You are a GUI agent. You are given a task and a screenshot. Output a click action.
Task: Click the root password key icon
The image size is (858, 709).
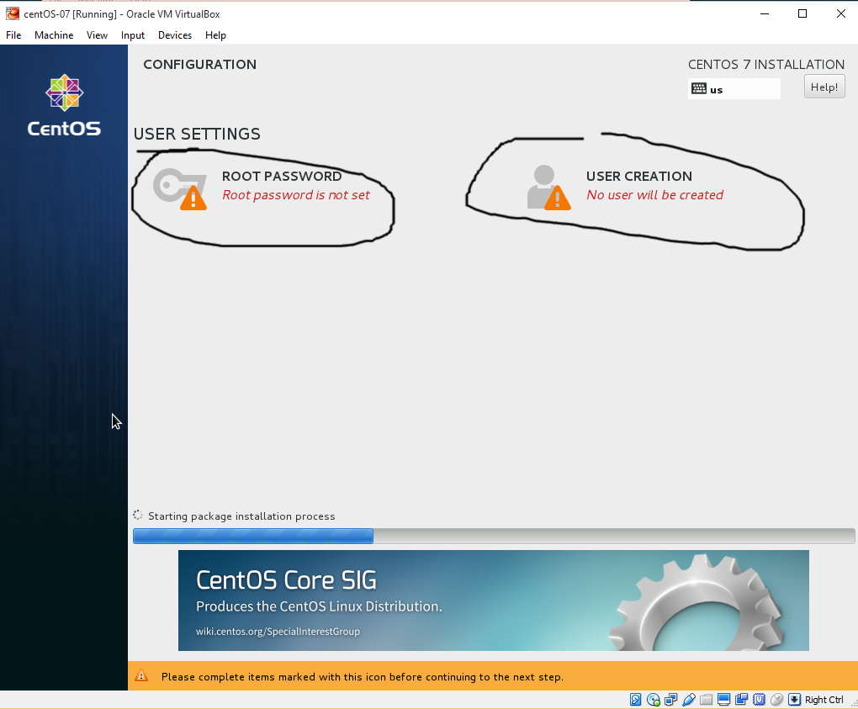pos(179,188)
